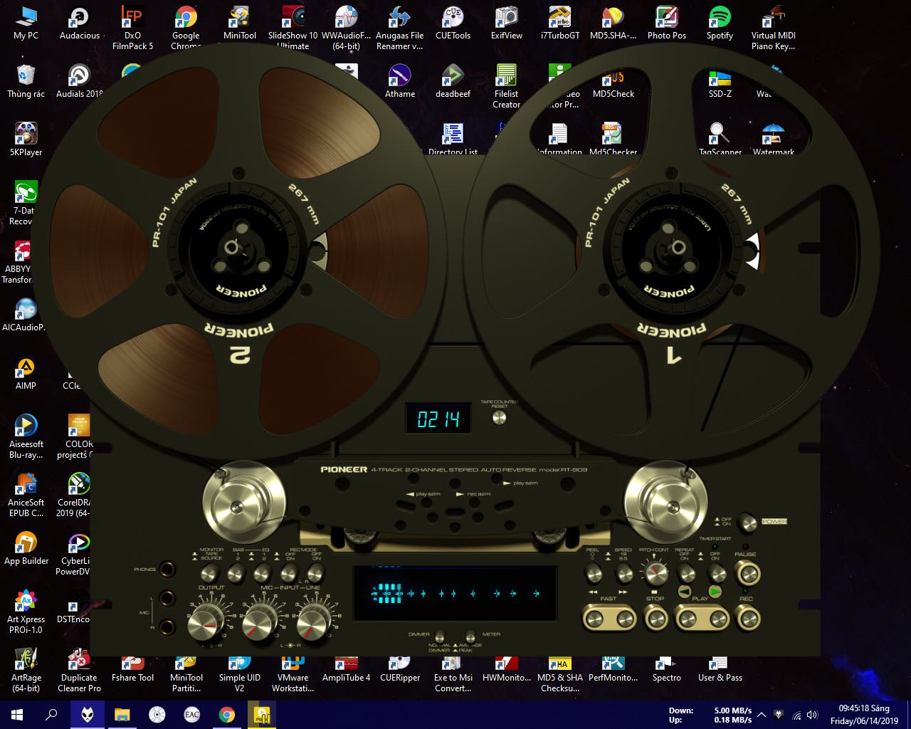The image size is (911, 729).
Task: Toggle the DIMMER normal/dimmer switch
Action: tap(440, 636)
